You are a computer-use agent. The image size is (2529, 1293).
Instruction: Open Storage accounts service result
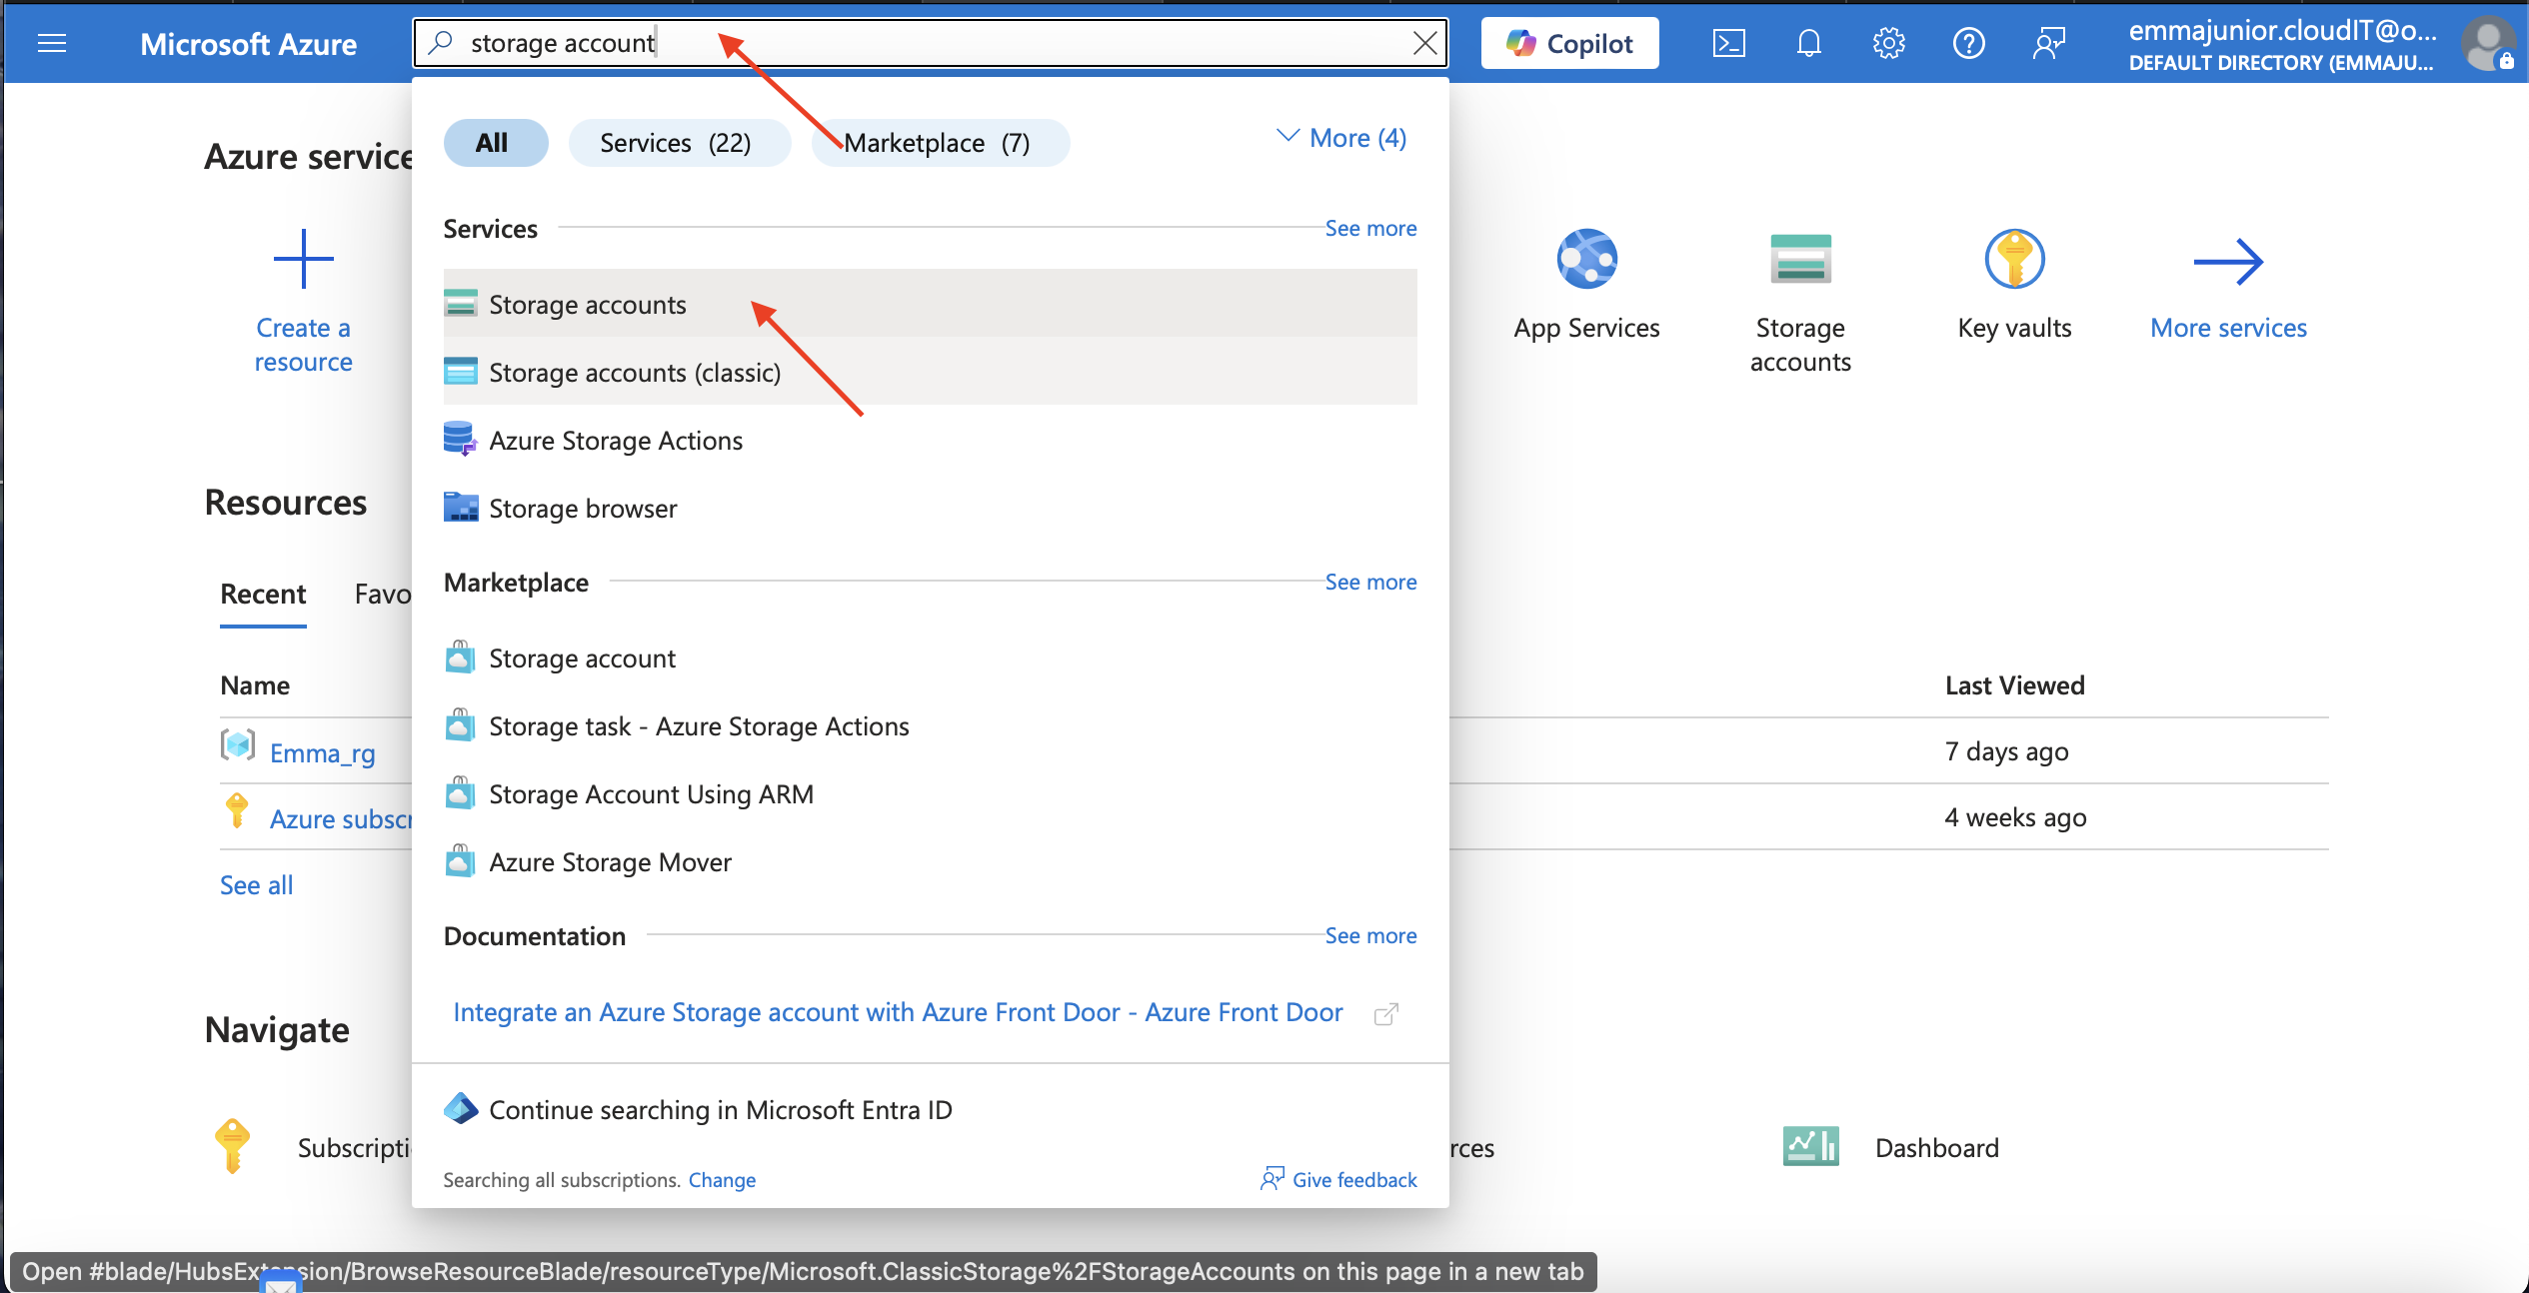tap(930, 304)
